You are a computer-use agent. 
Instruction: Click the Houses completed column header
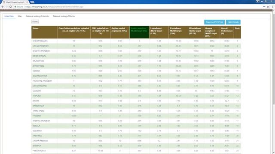click(x=212, y=32)
